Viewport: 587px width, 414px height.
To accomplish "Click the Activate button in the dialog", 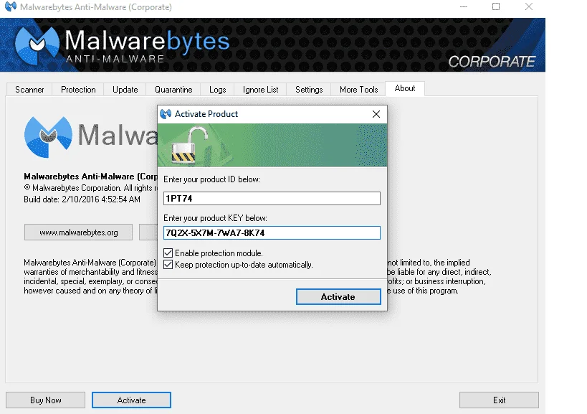I will click(x=338, y=297).
